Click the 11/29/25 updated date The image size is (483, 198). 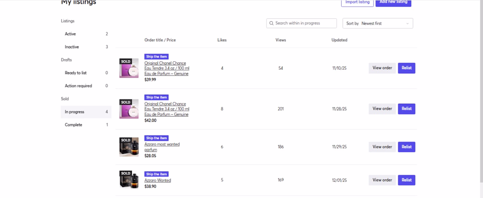click(339, 147)
